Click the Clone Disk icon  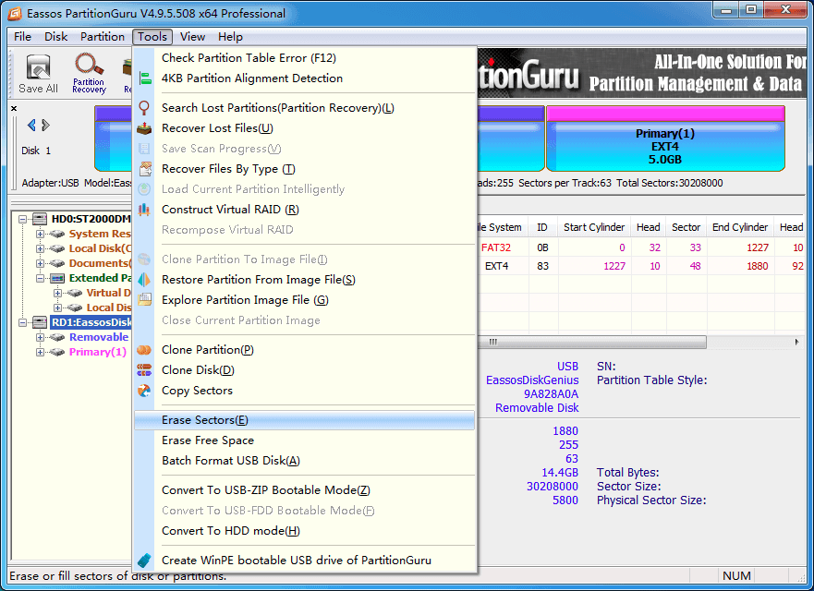point(144,370)
